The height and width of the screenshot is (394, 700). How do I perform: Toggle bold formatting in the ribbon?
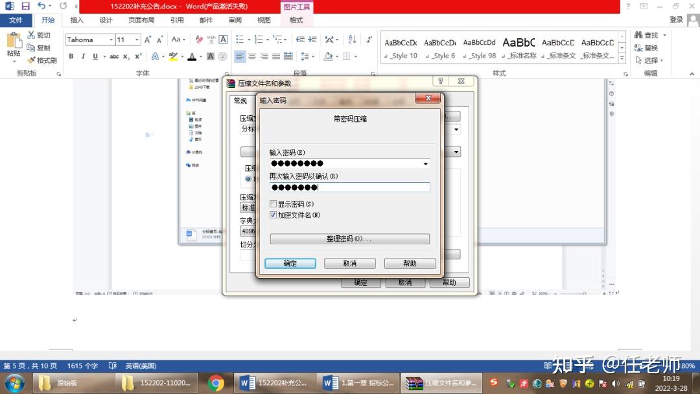click(71, 56)
